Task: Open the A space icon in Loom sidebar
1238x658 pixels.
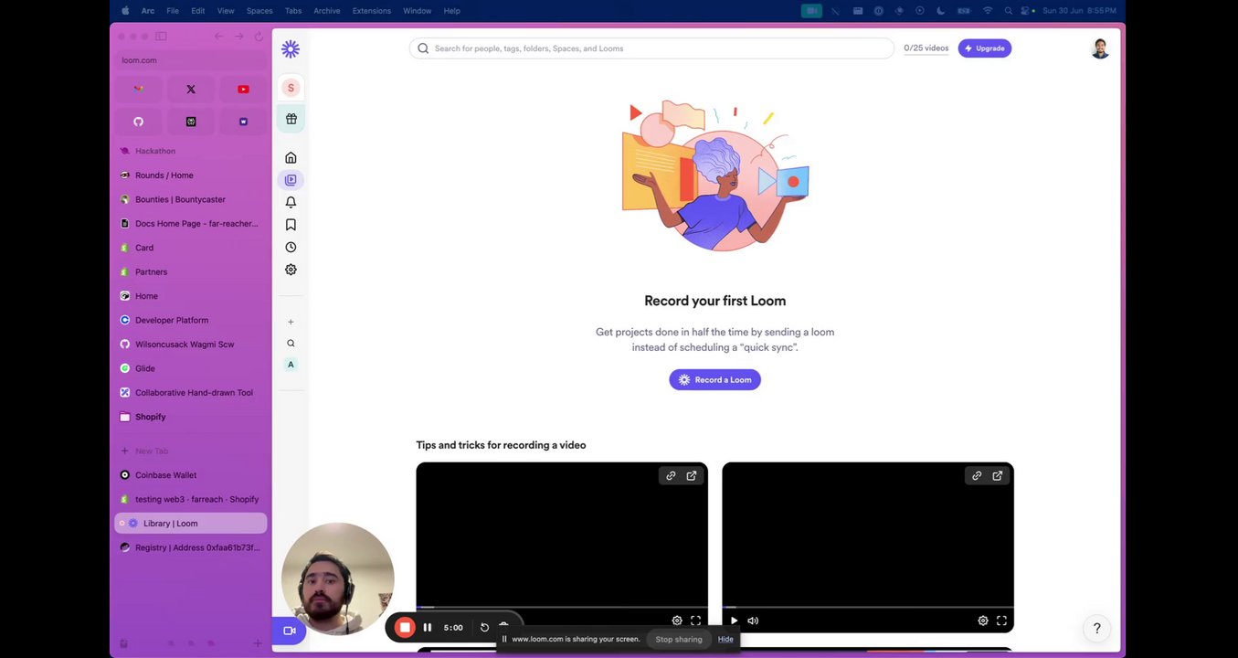Action: [291, 365]
